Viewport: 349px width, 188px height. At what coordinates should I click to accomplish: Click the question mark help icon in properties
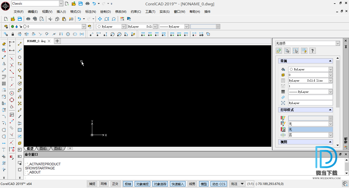pos(312,51)
